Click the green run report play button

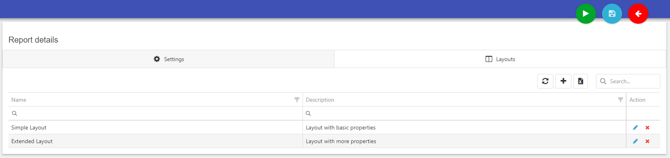[585, 14]
